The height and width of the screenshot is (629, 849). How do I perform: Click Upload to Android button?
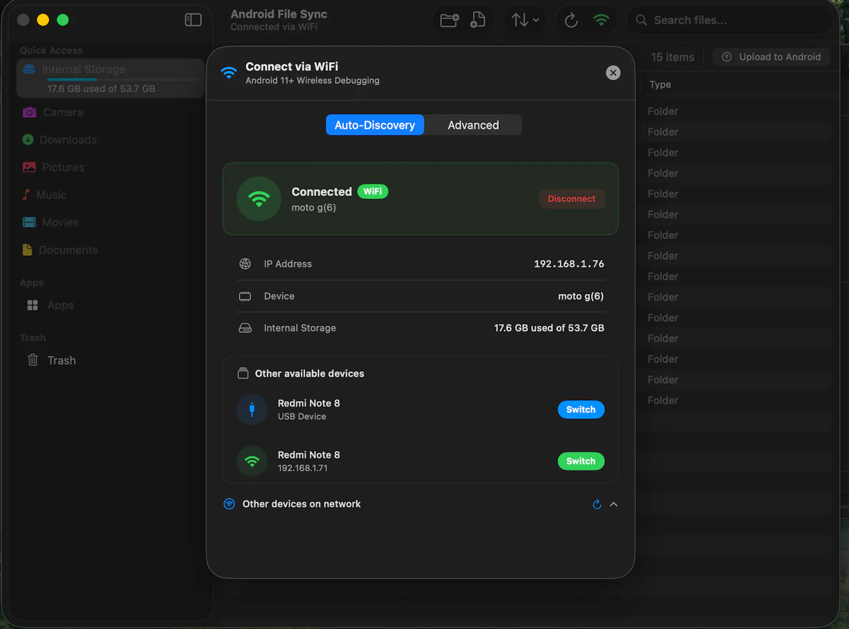pos(772,57)
